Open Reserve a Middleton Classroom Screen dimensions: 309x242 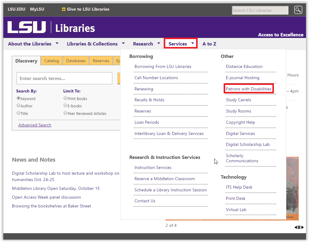tap(165, 179)
